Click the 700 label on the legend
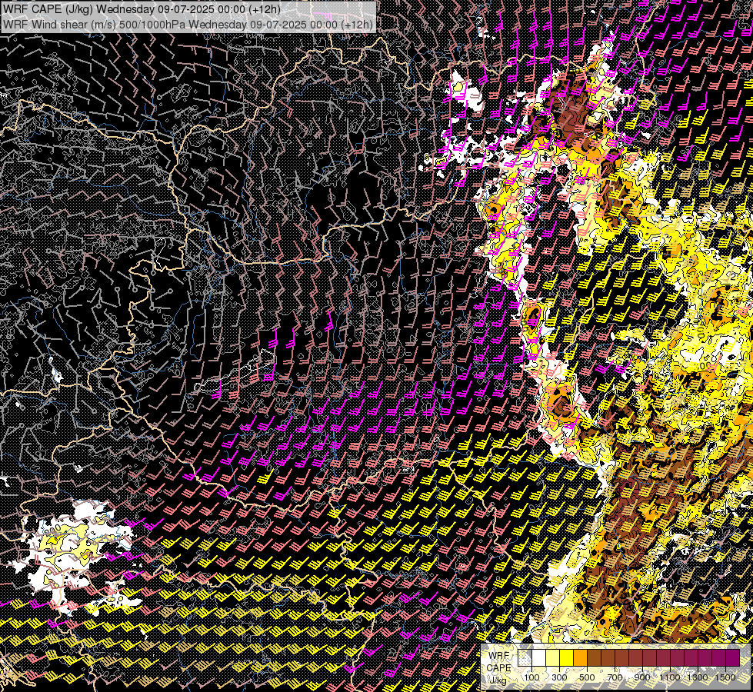The image size is (753, 692). point(615,677)
